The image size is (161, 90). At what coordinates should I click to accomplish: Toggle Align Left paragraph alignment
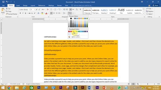coord(51,13)
